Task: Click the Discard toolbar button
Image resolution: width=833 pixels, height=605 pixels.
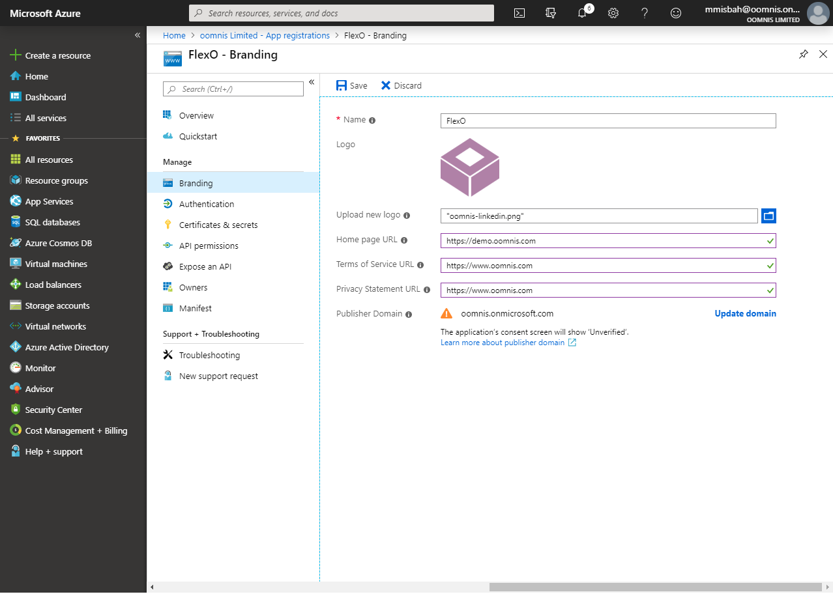Action: coord(402,85)
